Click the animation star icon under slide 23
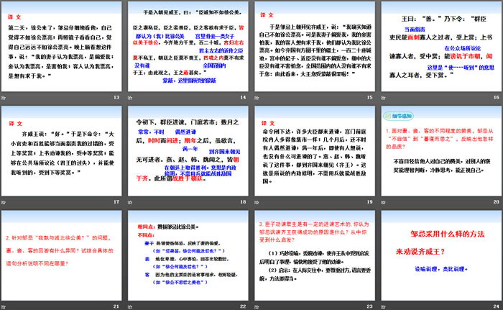 pyautogui.click(x=257, y=307)
